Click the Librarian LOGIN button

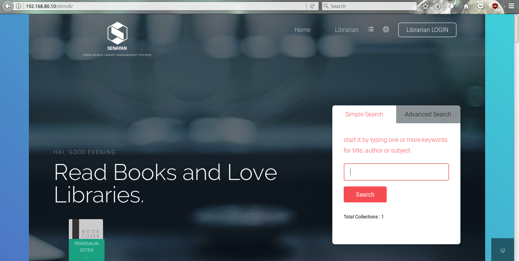pyautogui.click(x=427, y=30)
